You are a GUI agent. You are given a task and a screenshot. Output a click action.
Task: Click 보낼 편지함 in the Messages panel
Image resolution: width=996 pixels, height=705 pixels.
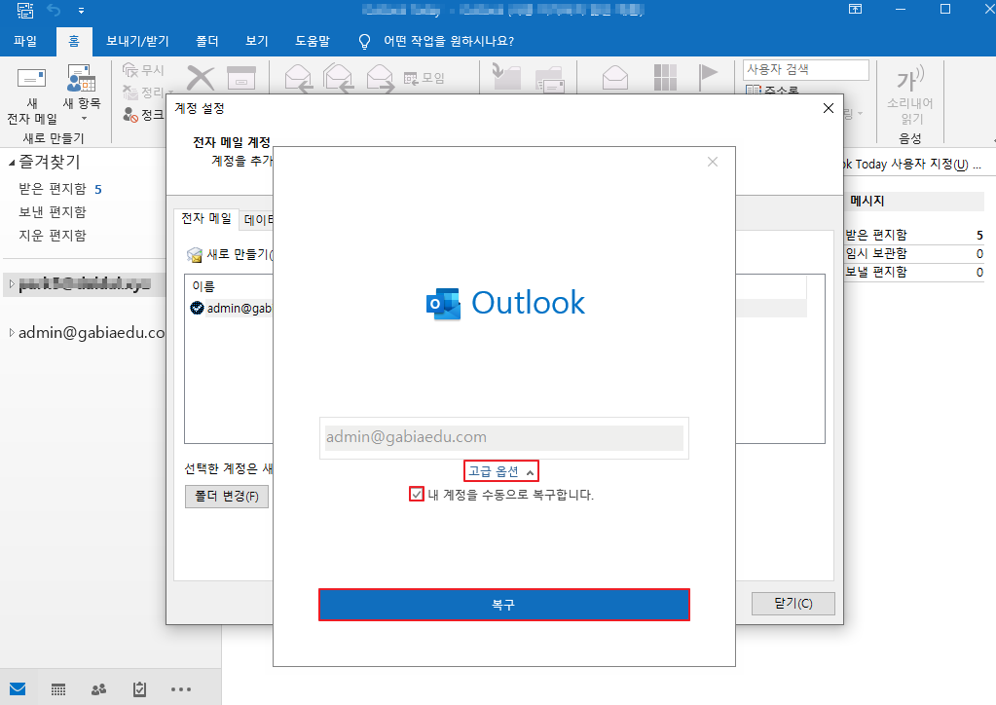[x=876, y=272]
